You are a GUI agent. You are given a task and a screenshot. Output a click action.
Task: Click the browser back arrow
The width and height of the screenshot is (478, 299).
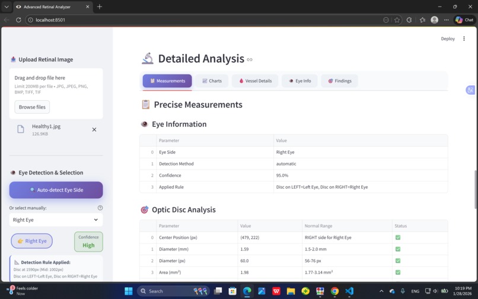pyautogui.click(x=7, y=20)
